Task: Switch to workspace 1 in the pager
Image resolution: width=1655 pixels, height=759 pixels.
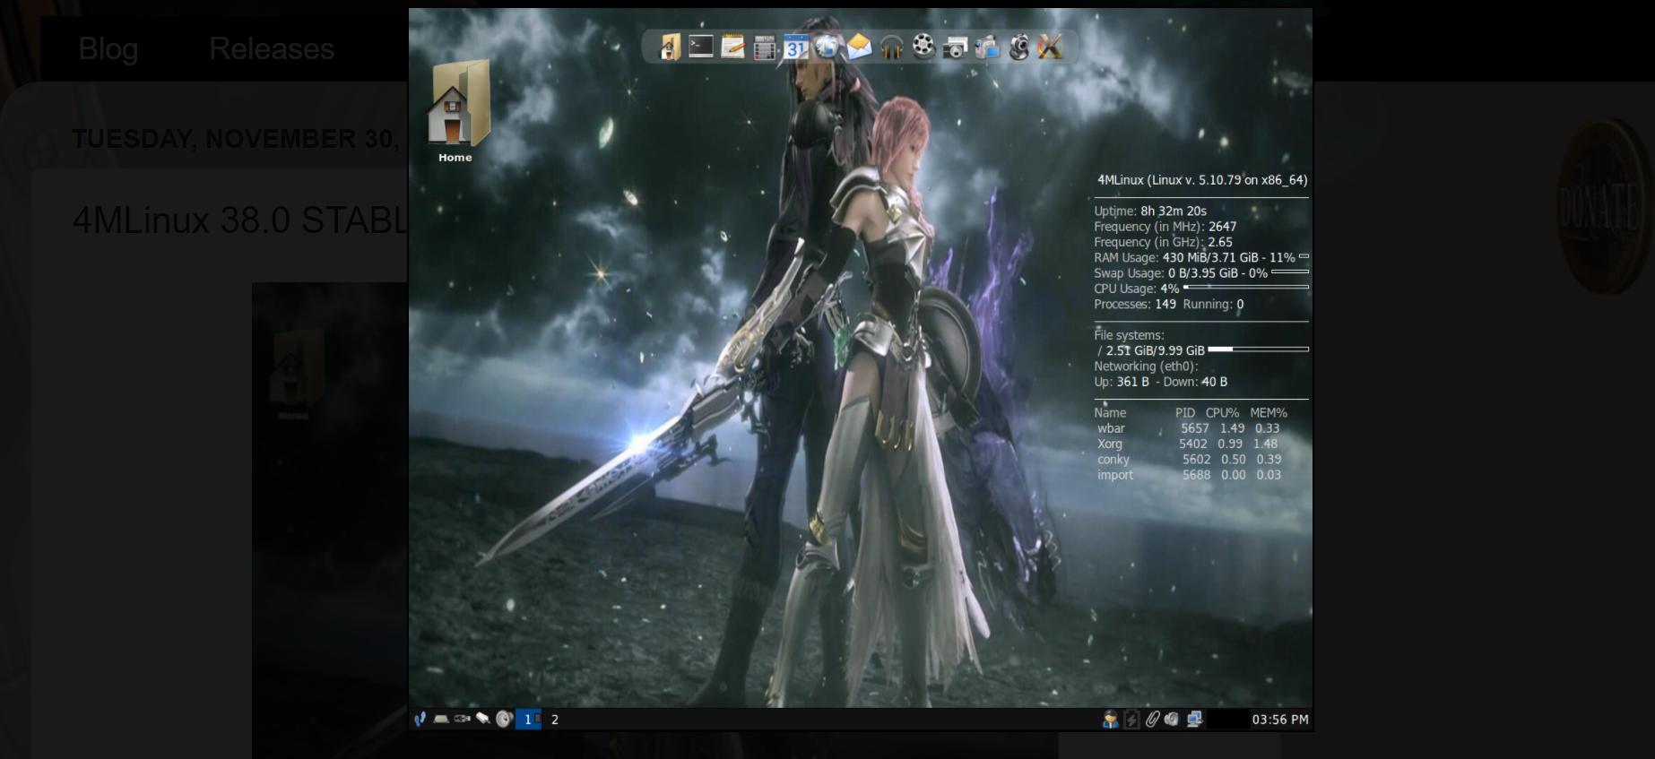Action: [528, 719]
